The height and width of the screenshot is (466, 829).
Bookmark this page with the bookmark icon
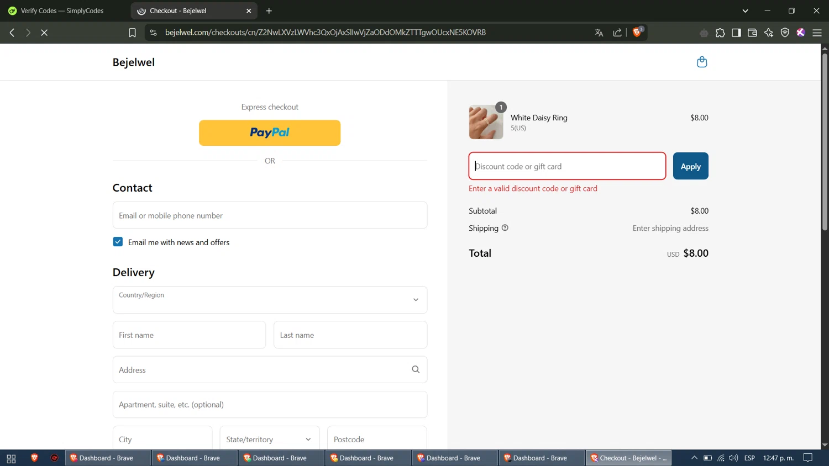coord(132,33)
